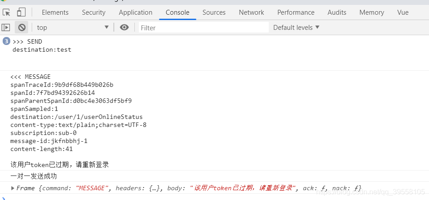Open the Network tab
The image size is (429, 200).
(251, 12)
